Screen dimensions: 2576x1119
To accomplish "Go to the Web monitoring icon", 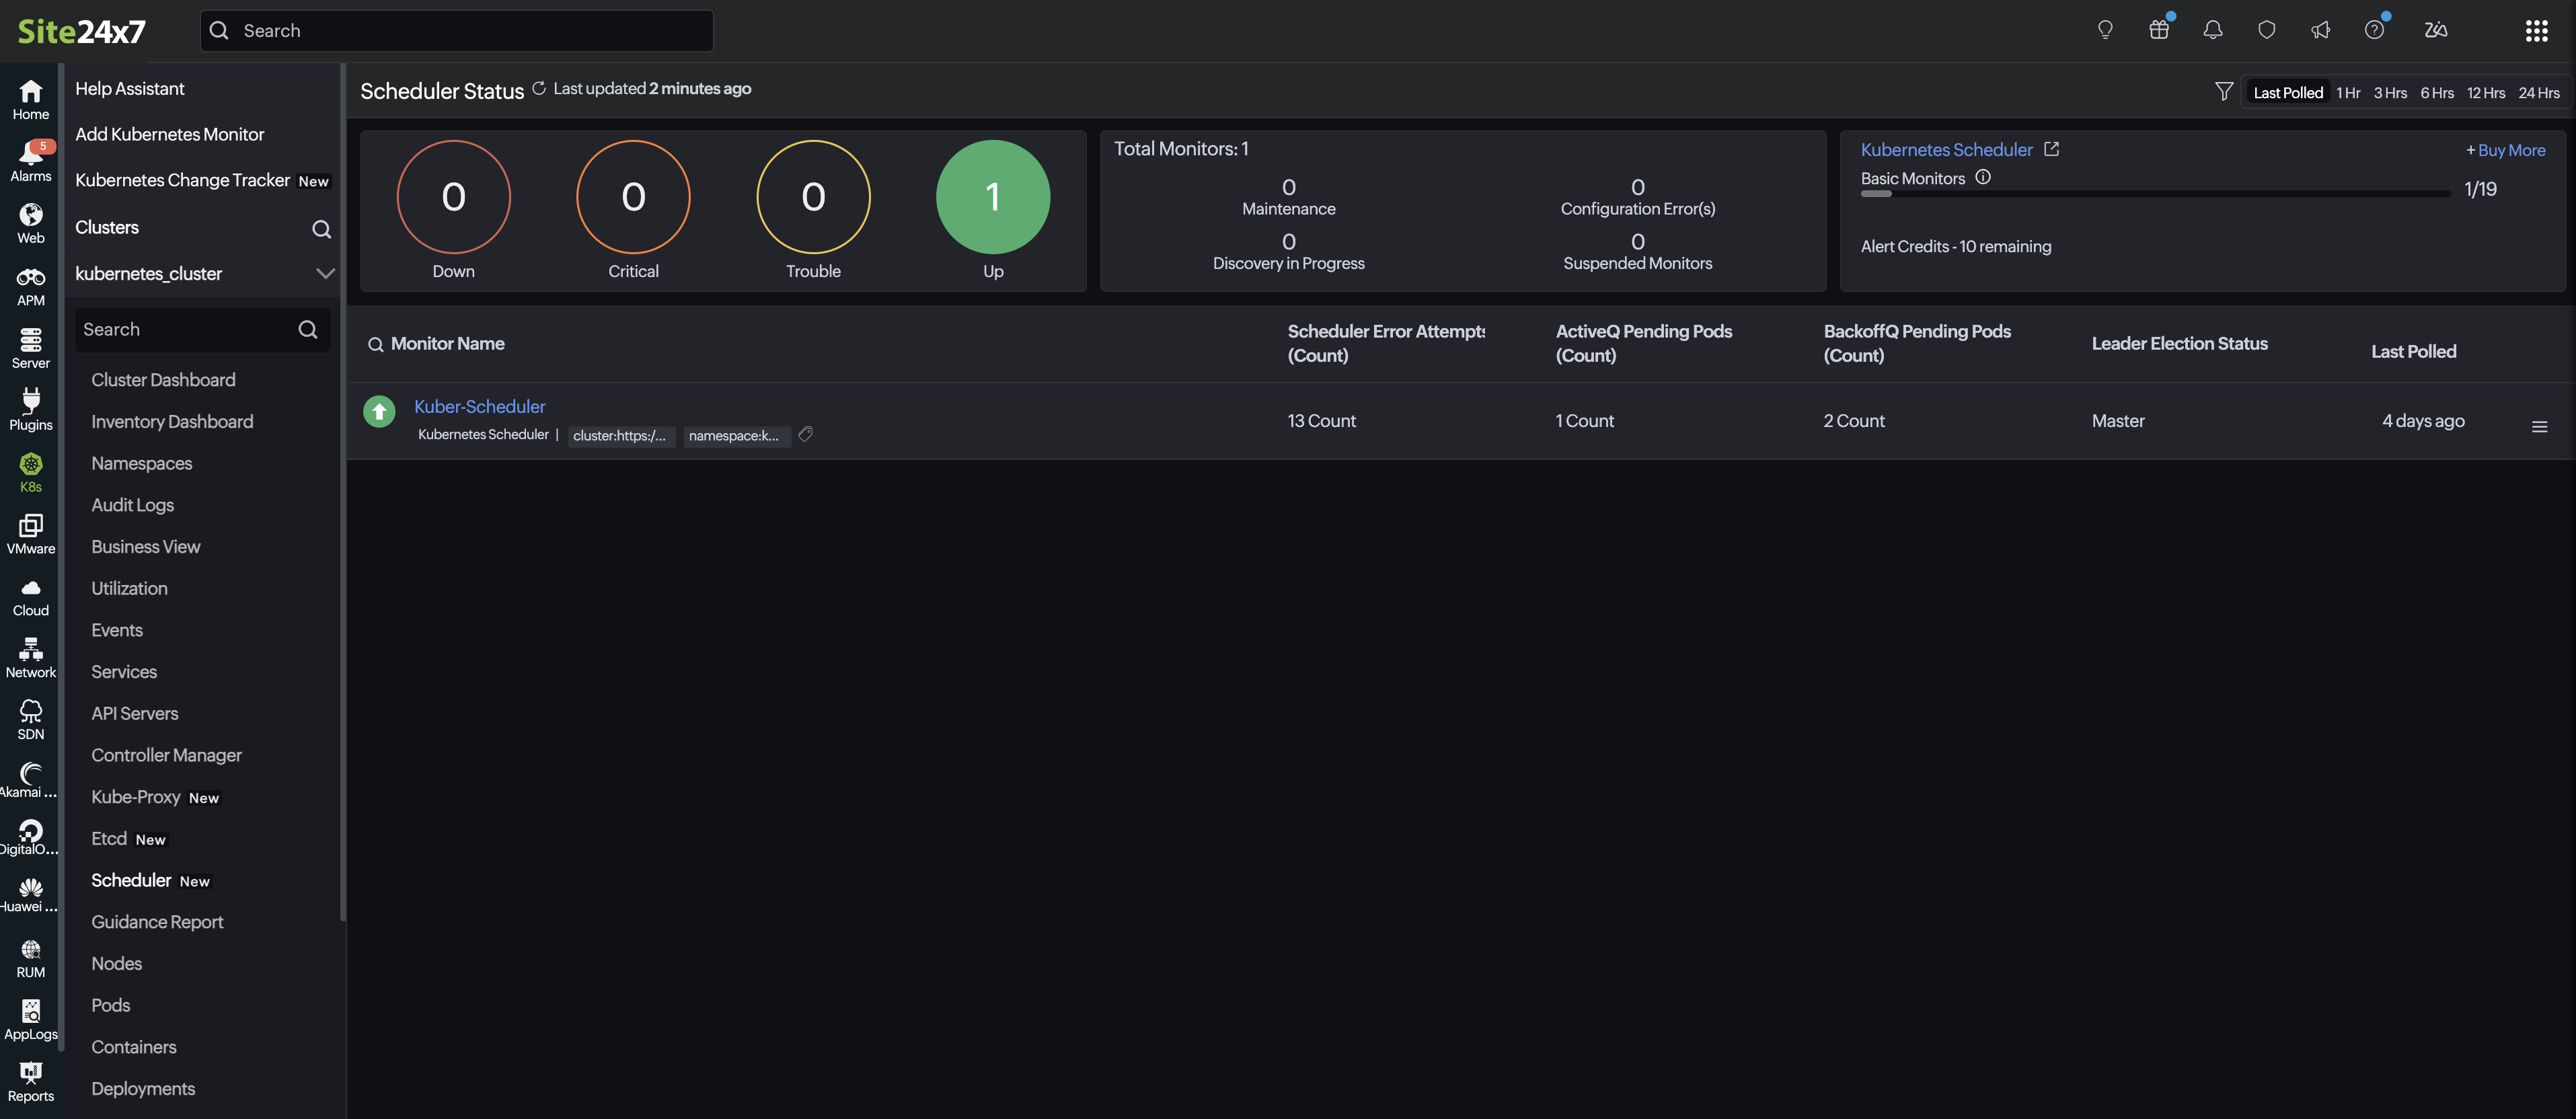I will pos(30,224).
